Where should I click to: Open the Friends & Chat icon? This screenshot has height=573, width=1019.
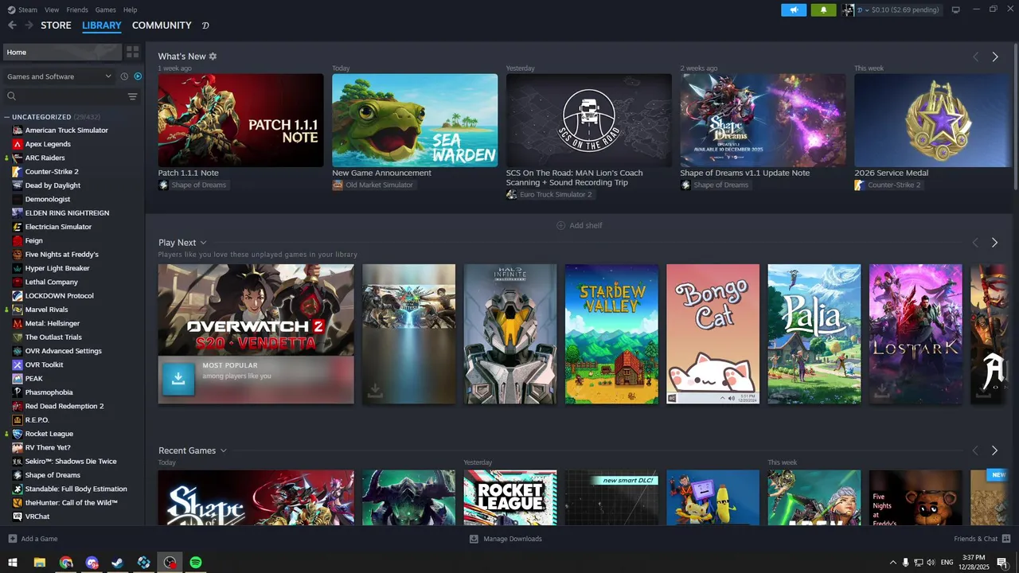[1005, 539]
